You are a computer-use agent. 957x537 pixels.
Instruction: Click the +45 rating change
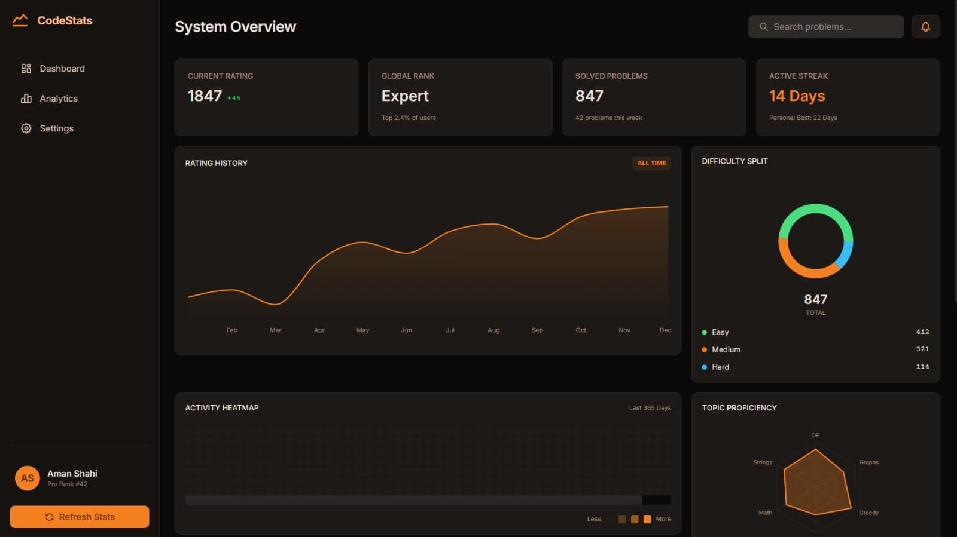234,98
